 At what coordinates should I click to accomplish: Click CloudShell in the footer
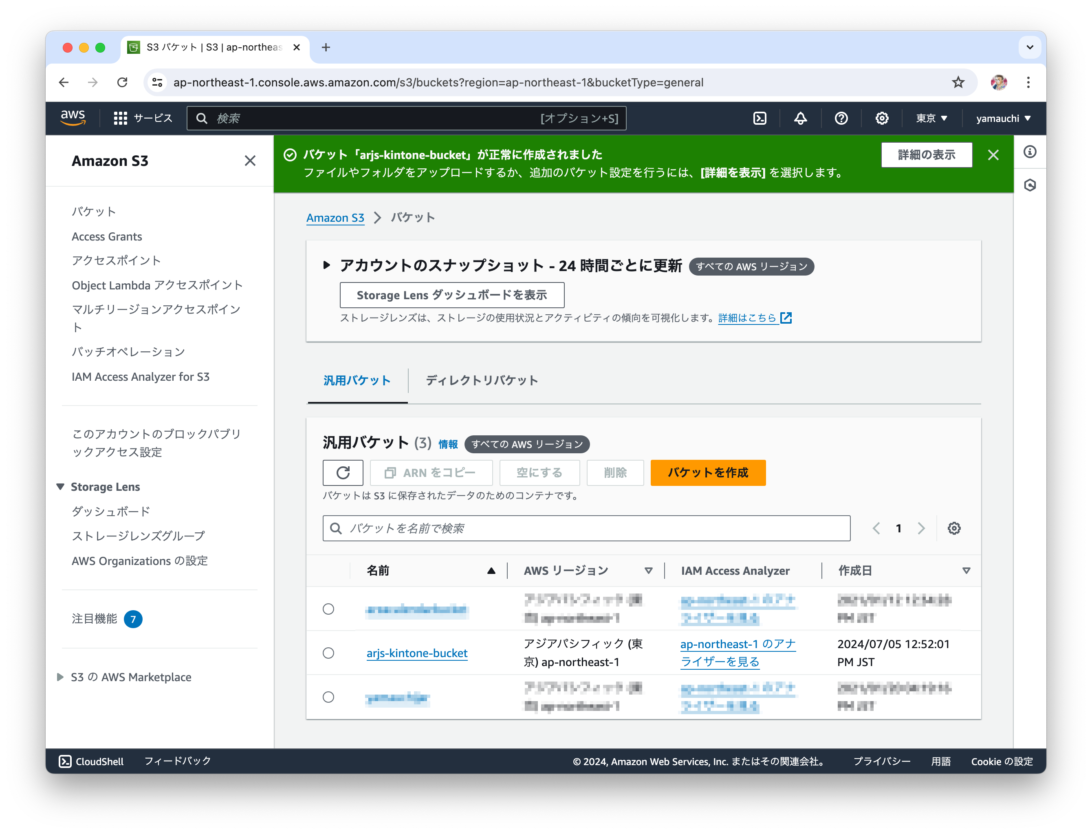click(91, 761)
